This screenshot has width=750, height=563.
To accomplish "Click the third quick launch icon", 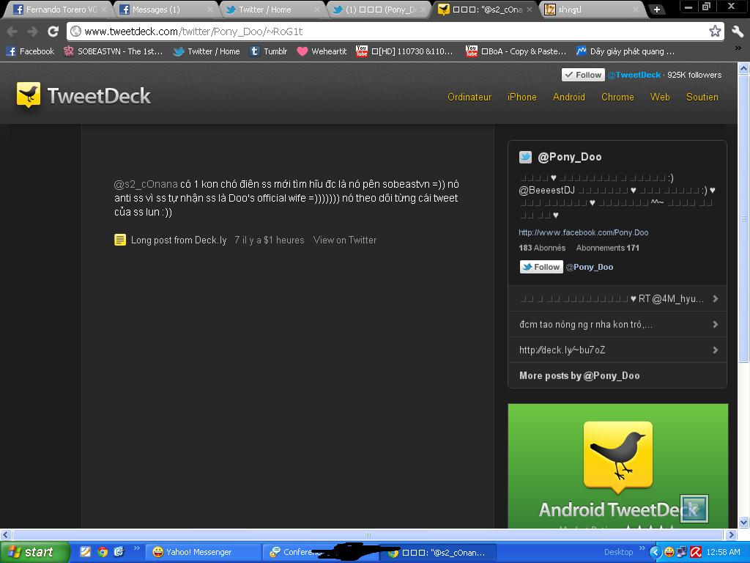I will [x=119, y=552].
